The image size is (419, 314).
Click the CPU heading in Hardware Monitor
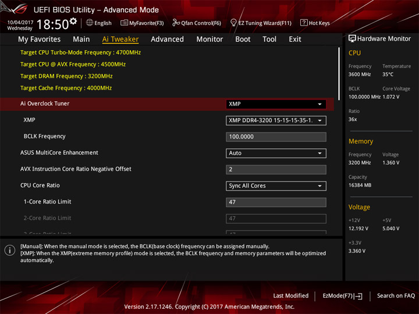point(354,53)
